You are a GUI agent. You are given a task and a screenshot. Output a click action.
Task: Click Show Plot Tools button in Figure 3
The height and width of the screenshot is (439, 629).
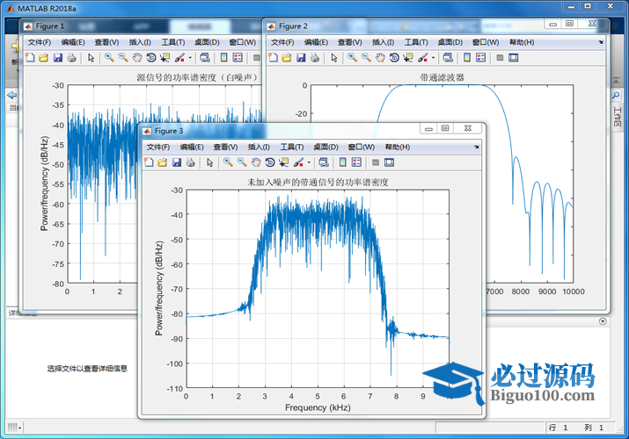(x=389, y=162)
